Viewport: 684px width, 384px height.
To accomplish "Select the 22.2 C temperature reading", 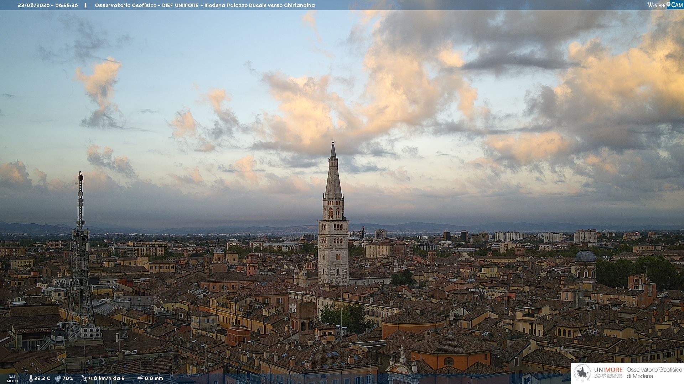I will [42, 378].
